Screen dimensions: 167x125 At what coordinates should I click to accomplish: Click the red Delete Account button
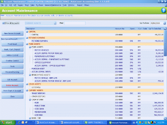12,85
